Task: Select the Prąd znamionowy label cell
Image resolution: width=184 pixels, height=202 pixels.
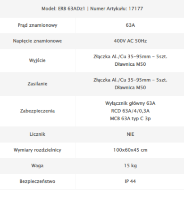Action: pos(37,25)
